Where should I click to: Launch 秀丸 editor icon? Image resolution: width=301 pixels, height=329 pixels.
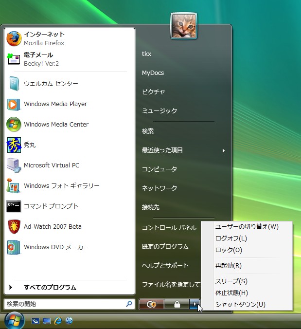(14, 145)
